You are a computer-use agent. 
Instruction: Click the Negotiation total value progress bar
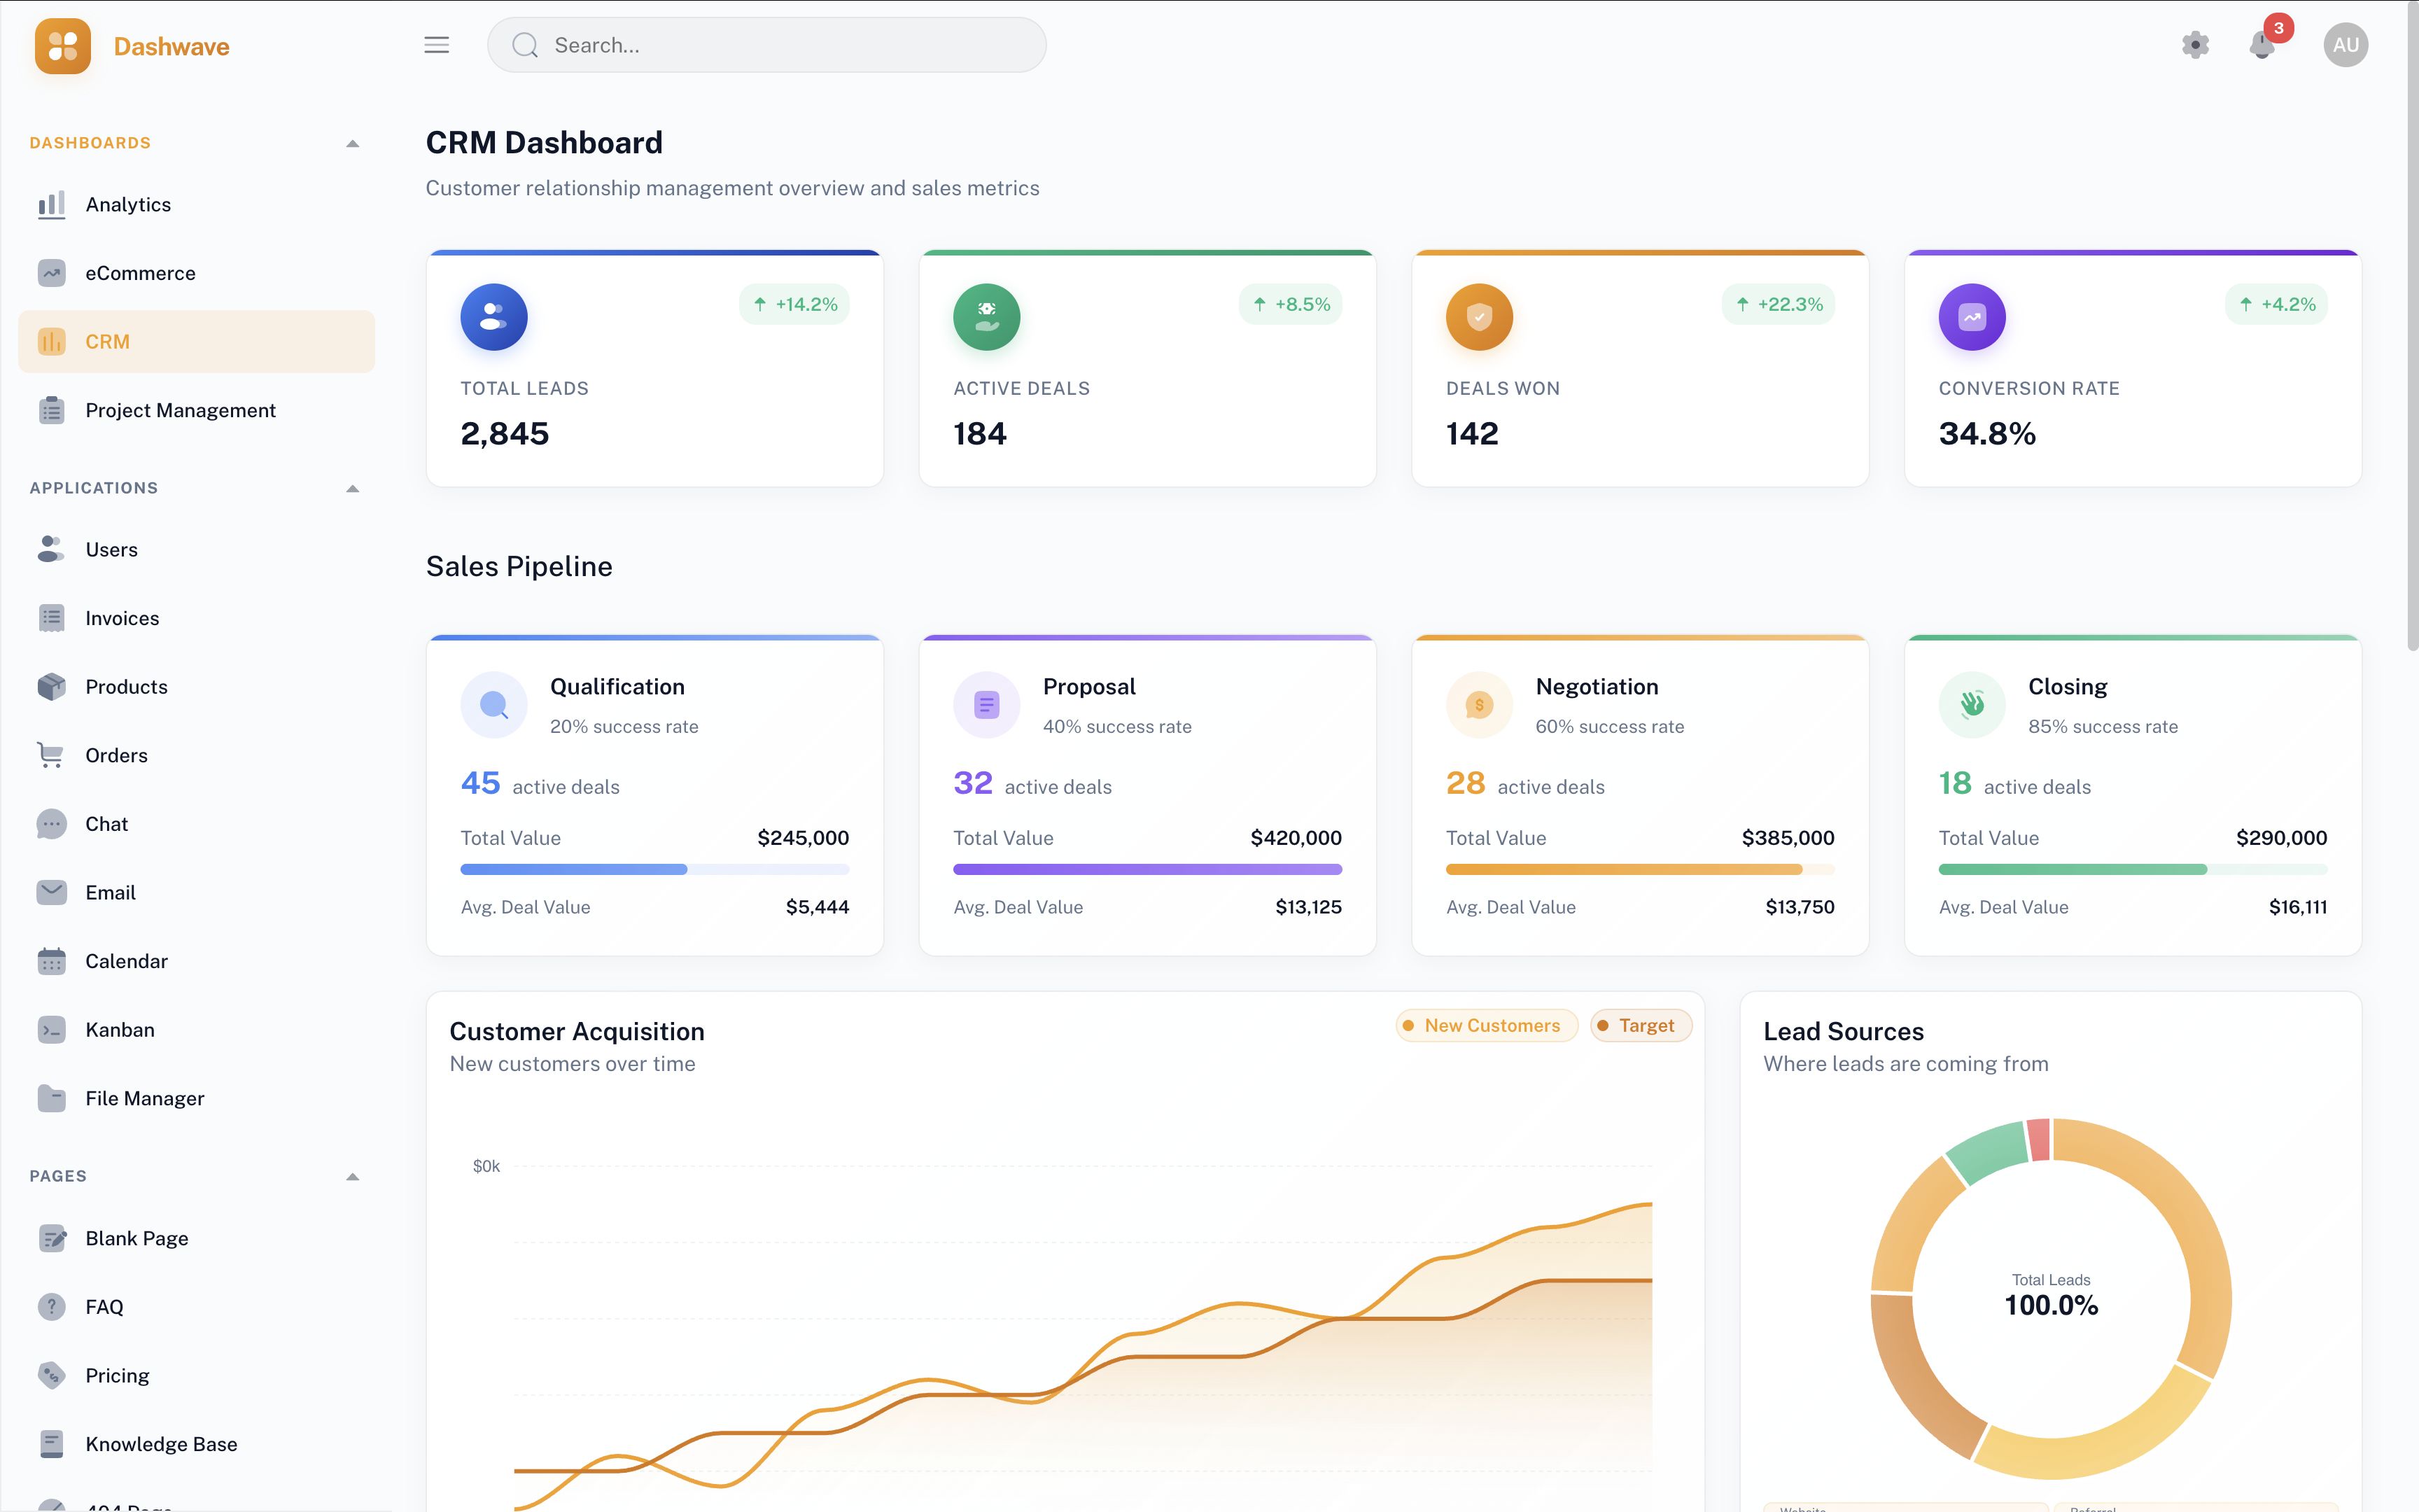click(x=1639, y=869)
